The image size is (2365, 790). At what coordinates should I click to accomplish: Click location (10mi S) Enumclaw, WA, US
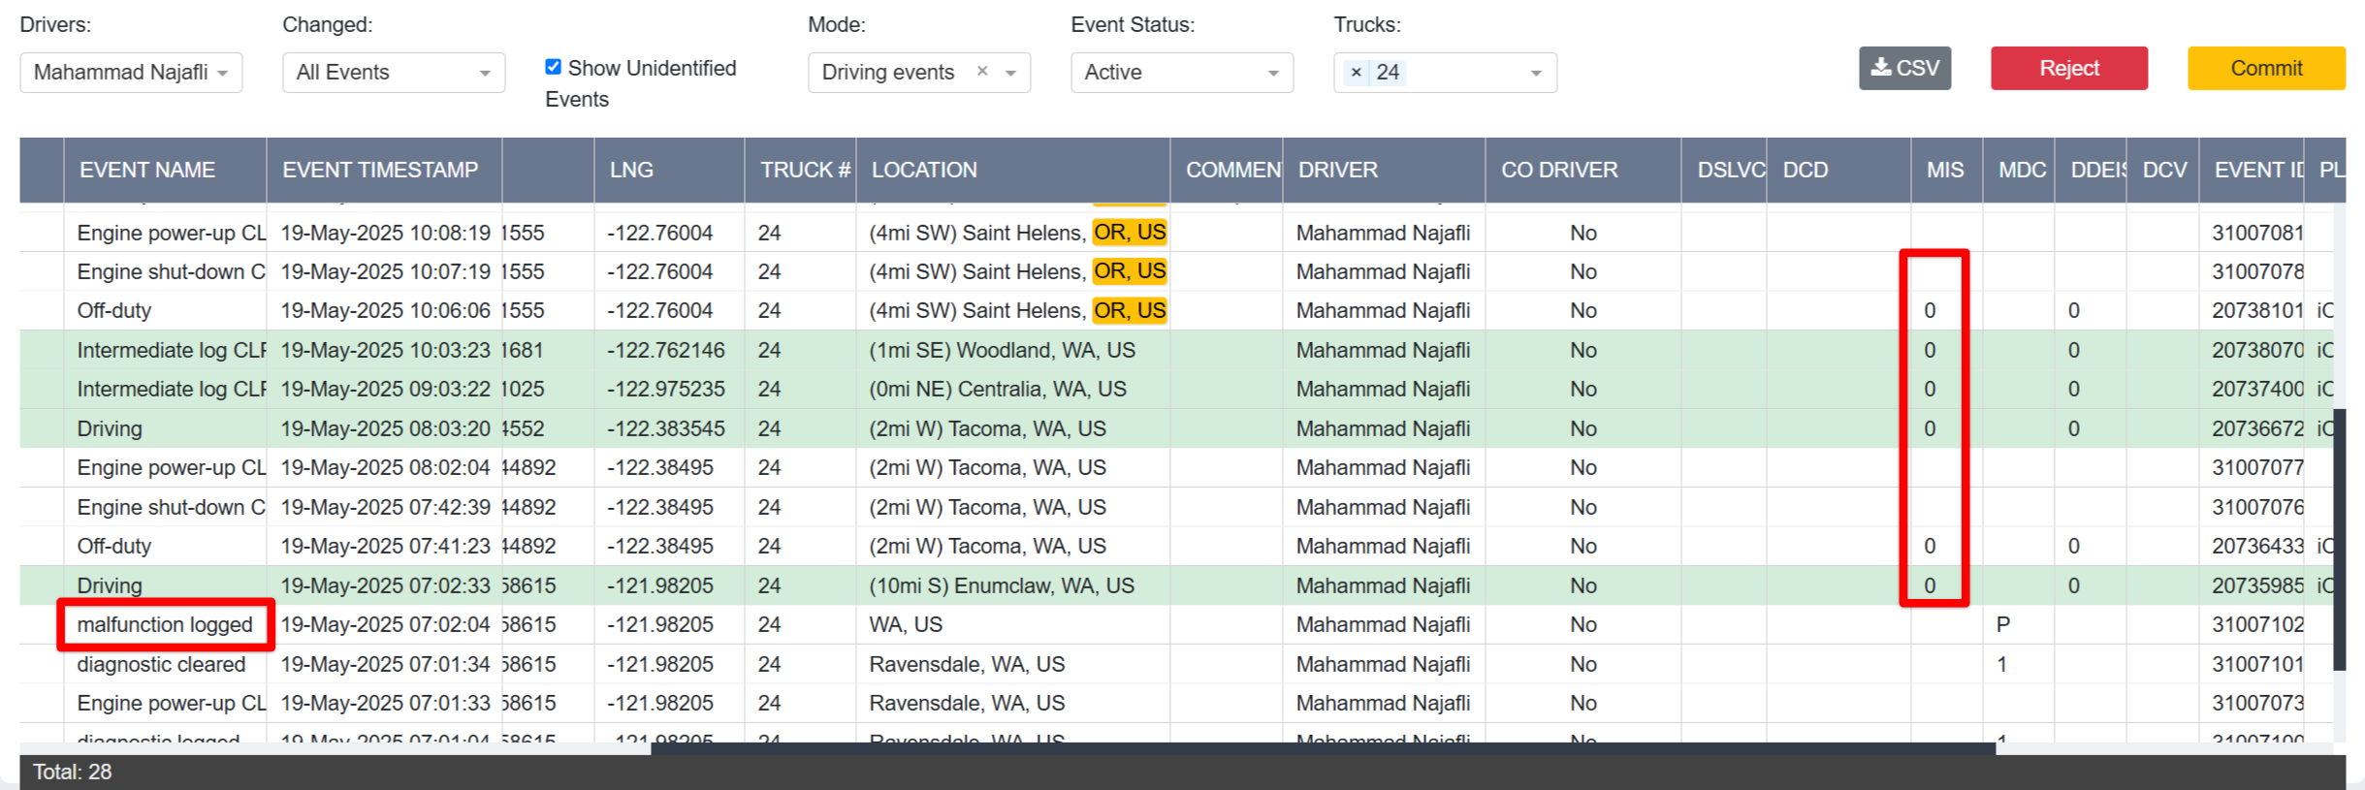pyautogui.click(x=1002, y=585)
